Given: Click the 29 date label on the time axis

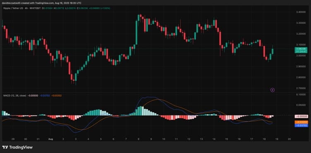Looking at the screenshot, I should point(13,139).
